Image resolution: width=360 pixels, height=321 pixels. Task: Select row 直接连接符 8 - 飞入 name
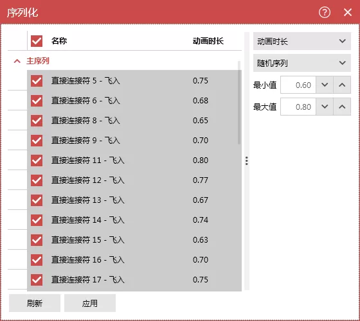coord(85,121)
